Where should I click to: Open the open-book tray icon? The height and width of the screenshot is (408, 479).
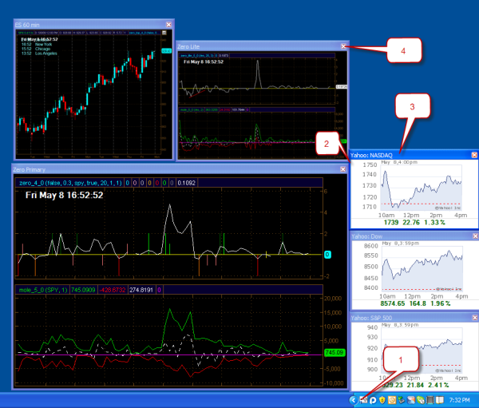439,400
